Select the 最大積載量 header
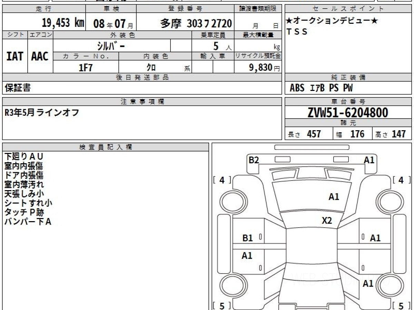This screenshot has height=310, width=414. tap(258, 35)
